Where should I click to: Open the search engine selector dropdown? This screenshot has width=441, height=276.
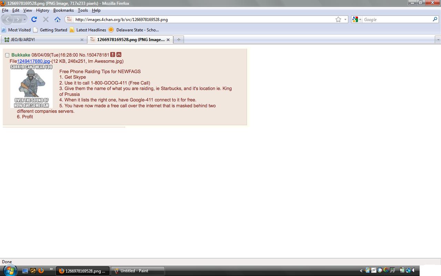tap(357, 20)
